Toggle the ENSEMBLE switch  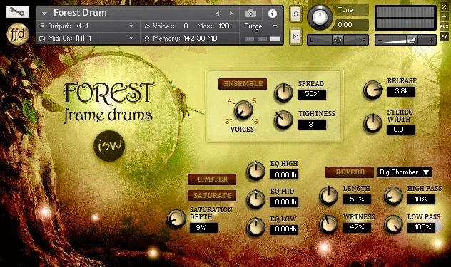tap(243, 84)
